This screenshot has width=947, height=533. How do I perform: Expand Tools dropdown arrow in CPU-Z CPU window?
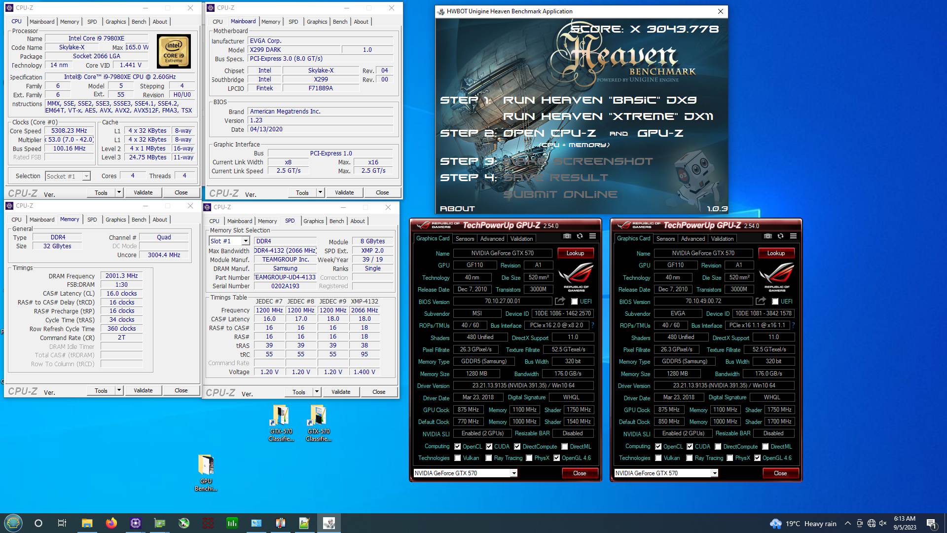click(119, 192)
